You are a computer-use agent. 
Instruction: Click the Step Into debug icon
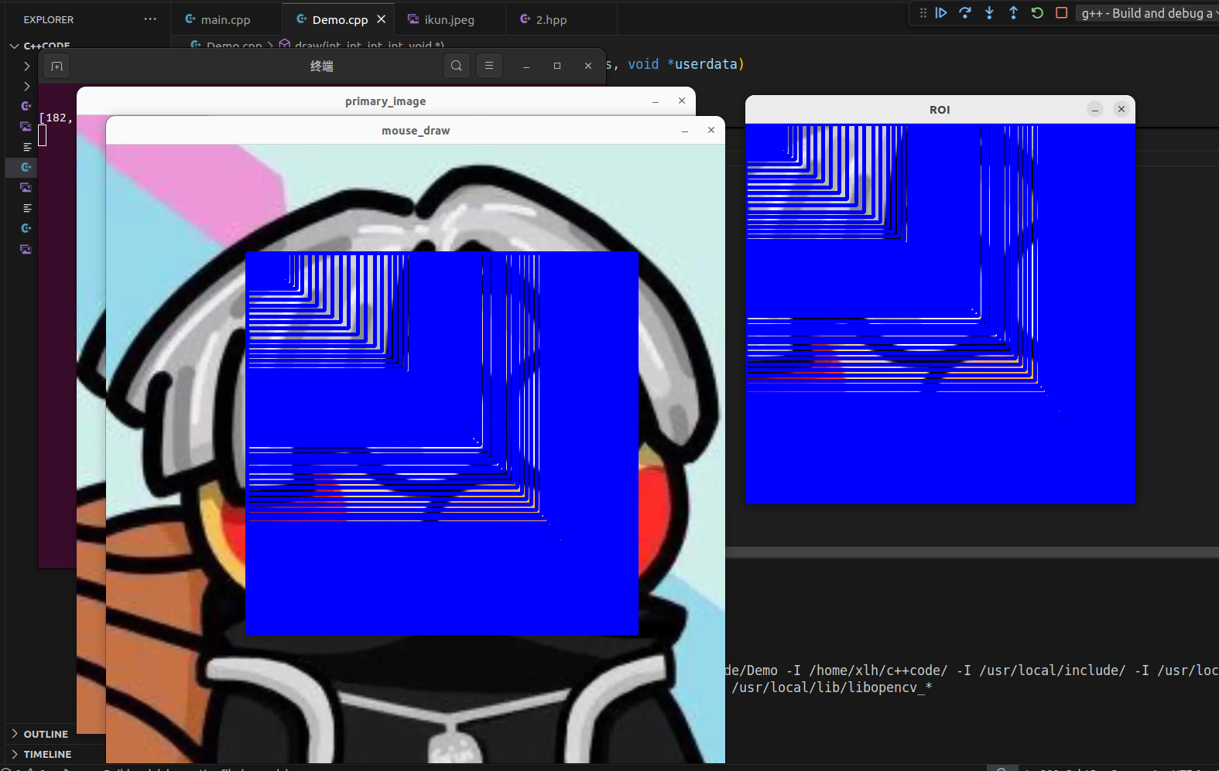989,13
